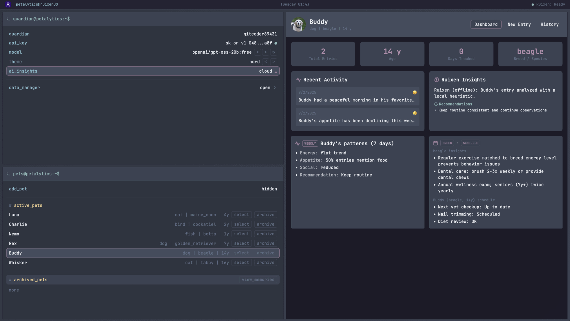Select Luna from active pets
This screenshot has height=321, width=570.
click(x=241, y=215)
